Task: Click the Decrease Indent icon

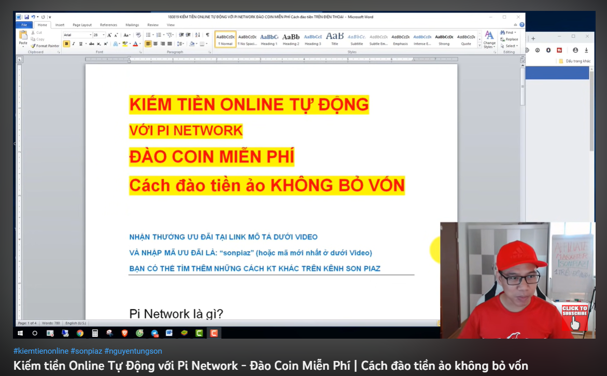Action: (181, 35)
